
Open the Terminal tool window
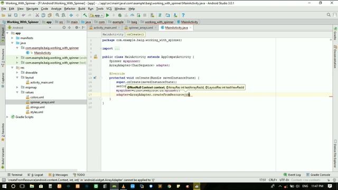[15, 175]
